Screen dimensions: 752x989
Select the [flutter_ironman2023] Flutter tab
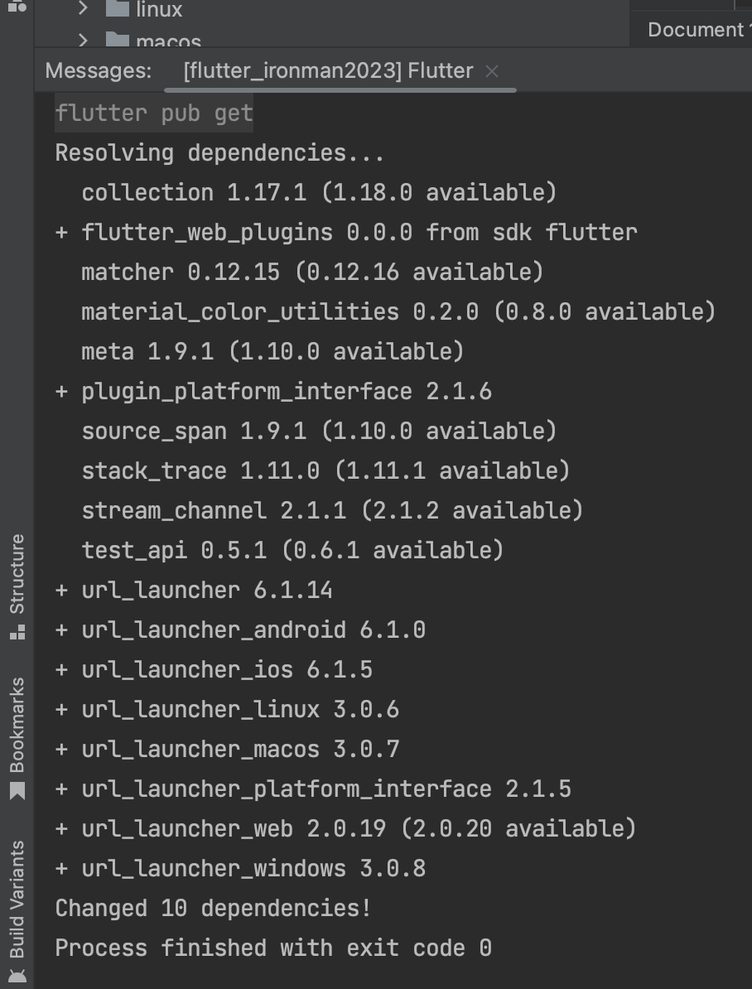coord(328,70)
